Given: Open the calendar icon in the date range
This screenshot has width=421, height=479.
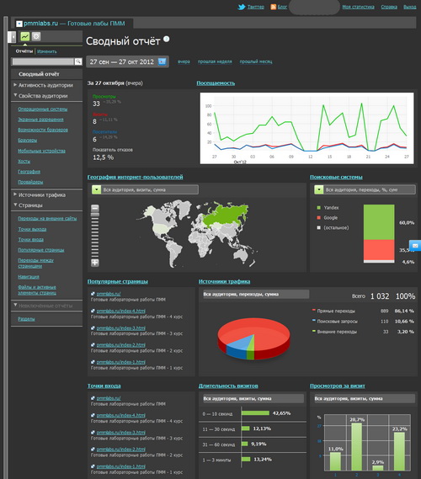Looking at the screenshot, I should [162, 61].
